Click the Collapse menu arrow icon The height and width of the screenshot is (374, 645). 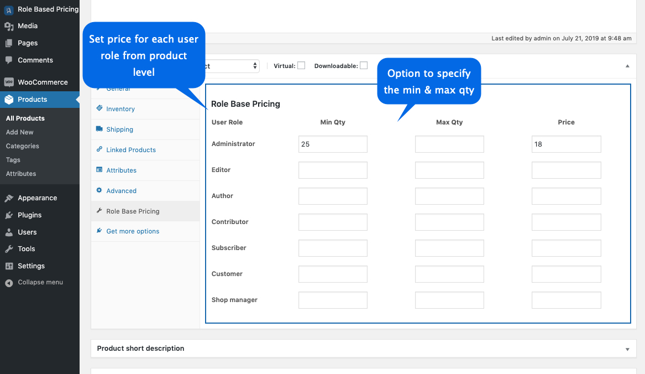[x=9, y=283]
